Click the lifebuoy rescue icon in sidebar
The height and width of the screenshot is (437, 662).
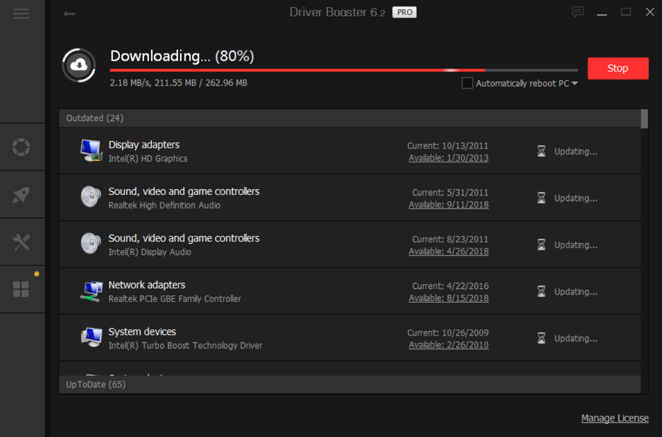pyautogui.click(x=22, y=147)
